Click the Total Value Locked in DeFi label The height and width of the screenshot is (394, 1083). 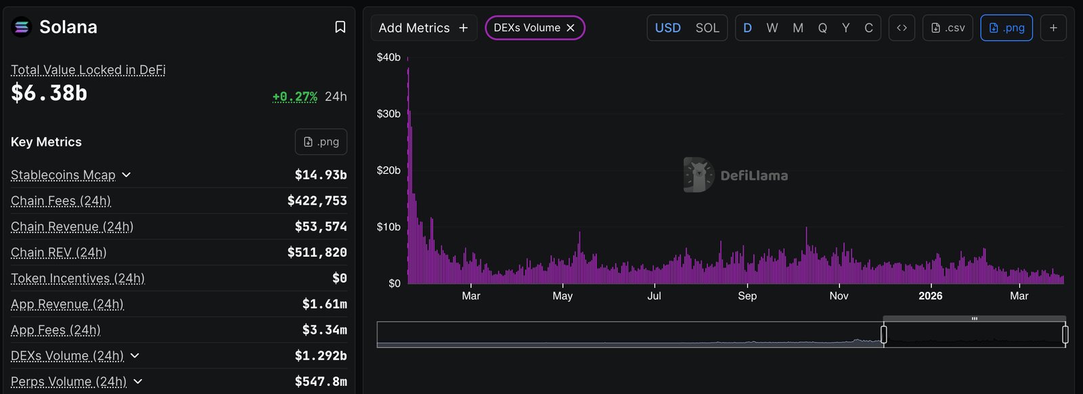point(88,70)
